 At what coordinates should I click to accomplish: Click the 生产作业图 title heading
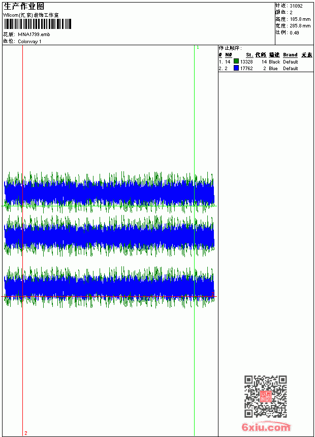coord(24,7)
